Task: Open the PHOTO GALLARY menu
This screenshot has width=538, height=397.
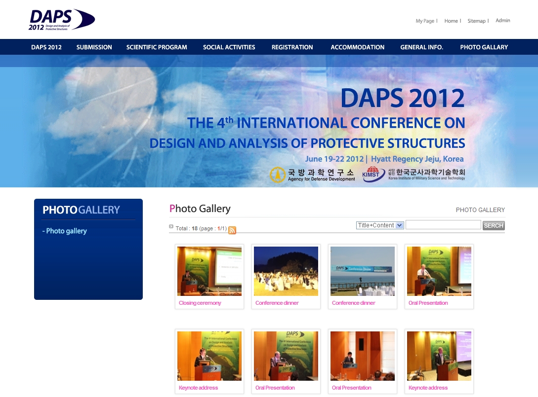Action: point(484,47)
